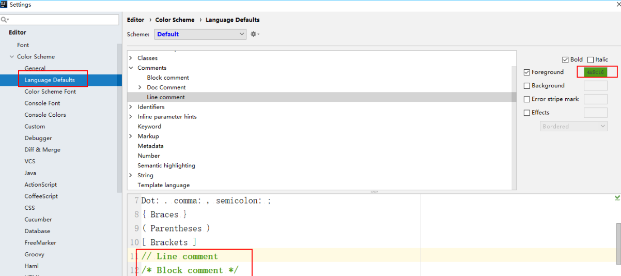Select Cucumber color scheme page
Image resolution: width=621 pixels, height=276 pixels.
click(x=38, y=220)
